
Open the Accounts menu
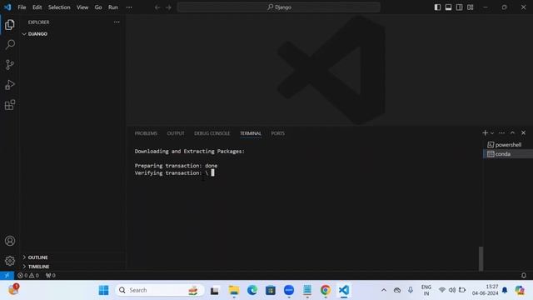[x=10, y=241]
